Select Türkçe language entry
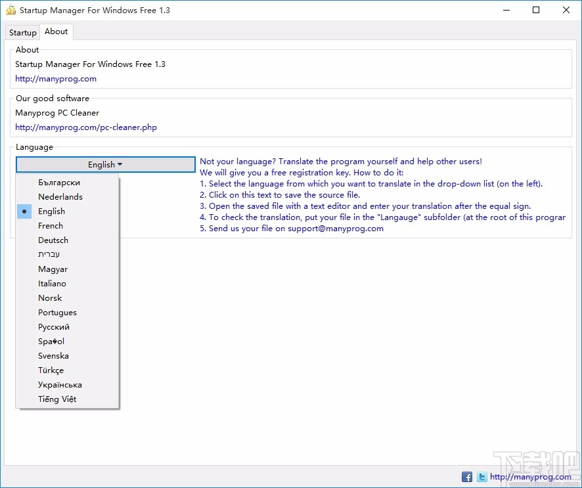This screenshot has height=488, width=582. (51, 370)
